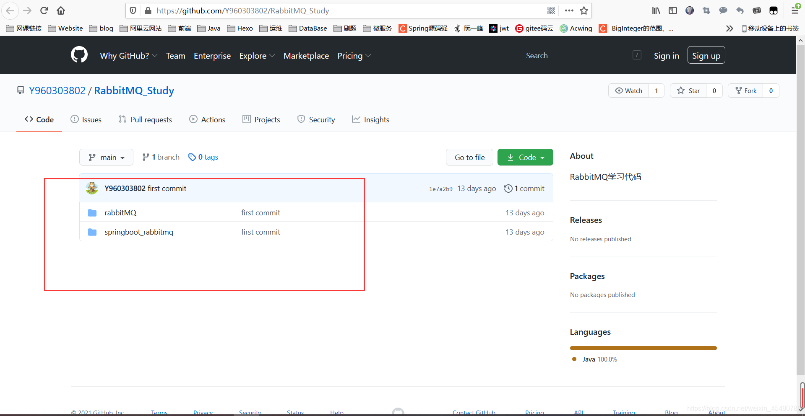Click the GitHub octocat logo
Screen dimensions: 805x416
click(79, 54)
